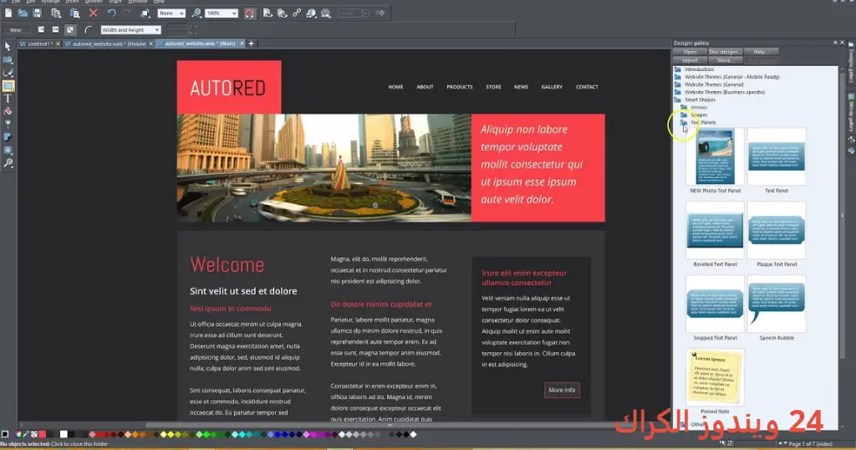Click the Open button in Designs gallery
The width and height of the screenshot is (856, 450).
point(690,52)
